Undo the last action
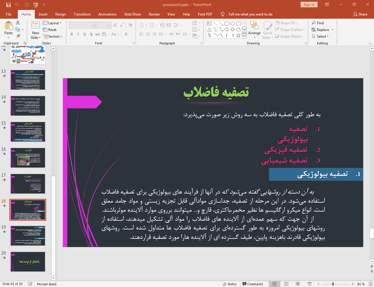The width and height of the screenshot is (374, 287). pyautogui.click(x=17, y=5)
